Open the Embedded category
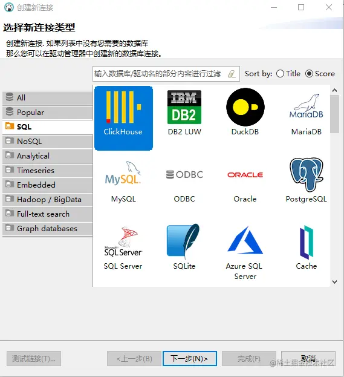Screen dimensions: 344x377 point(48,185)
